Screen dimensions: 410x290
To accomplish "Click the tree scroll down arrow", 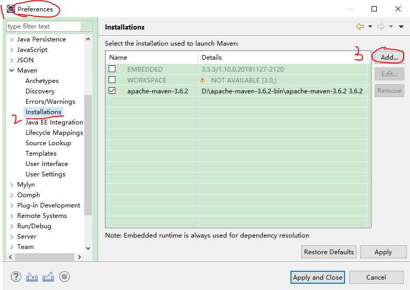I will click(x=88, y=248).
